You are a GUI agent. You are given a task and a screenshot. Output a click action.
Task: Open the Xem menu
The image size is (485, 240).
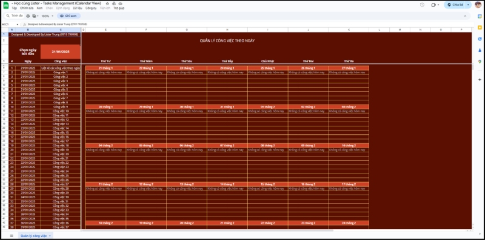[39, 8]
